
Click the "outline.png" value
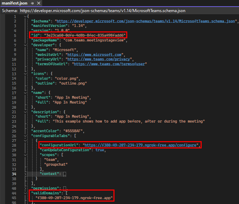(73, 83)
